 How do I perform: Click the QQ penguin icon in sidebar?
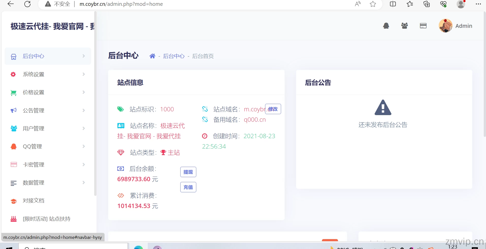point(14,147)
